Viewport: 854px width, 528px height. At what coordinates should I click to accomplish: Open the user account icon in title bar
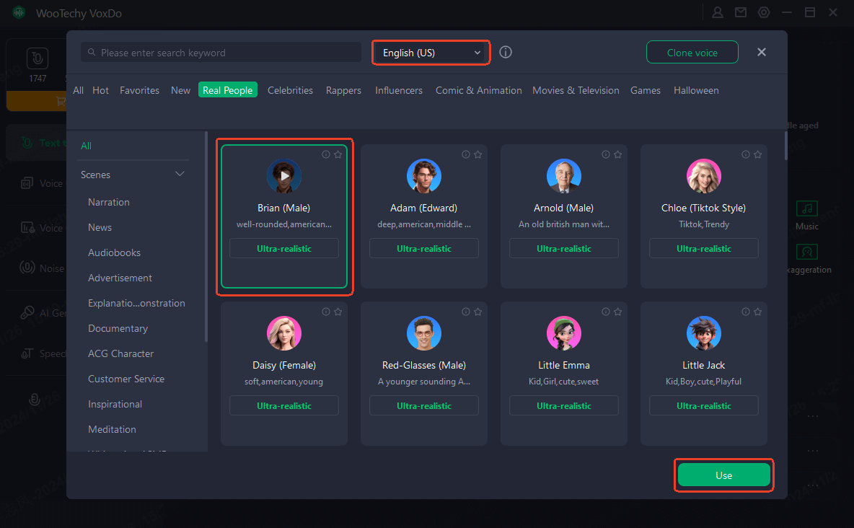coord(718,12)
